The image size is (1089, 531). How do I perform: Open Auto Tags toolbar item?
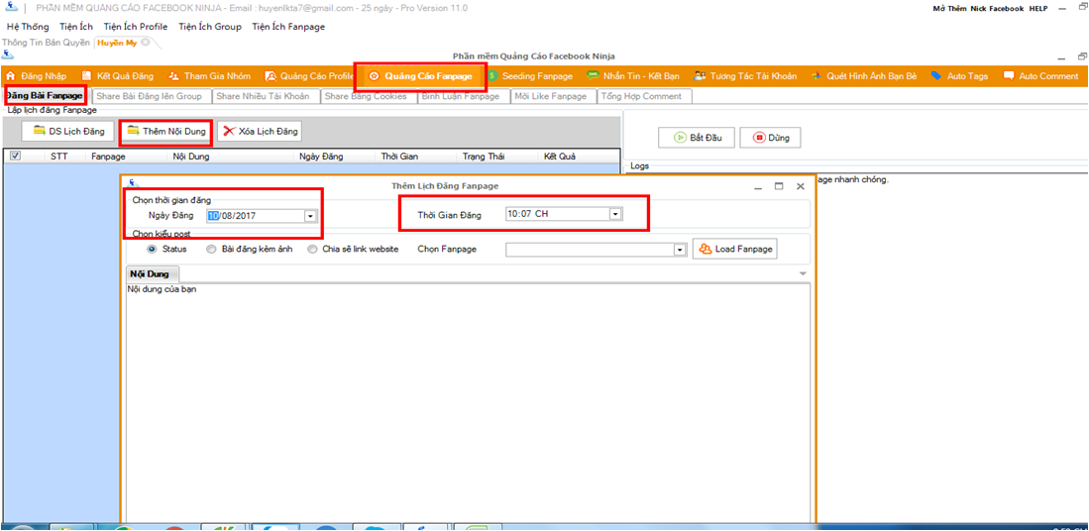(x=959, y=75)
